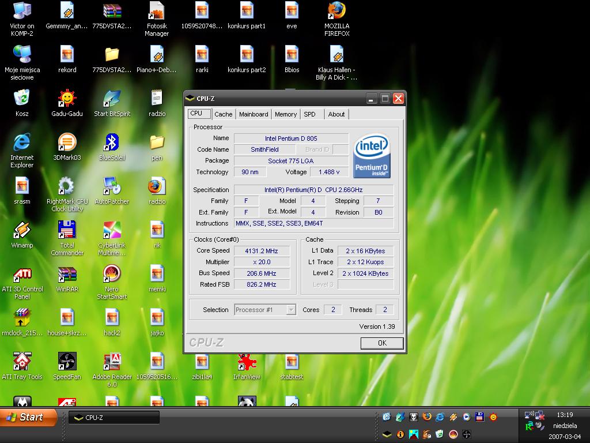The width and height of the screenshot is (590, 443).
Task: Click the Rated FSB value 826.2 MHz
Action: point(262,284)
